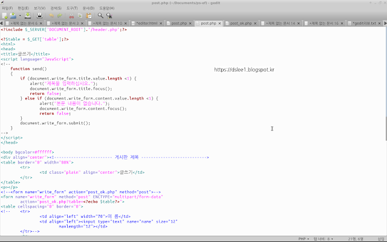Click the '</script>' closing tag line
Viewport: 387px width, 242px height.
[11, 138]
